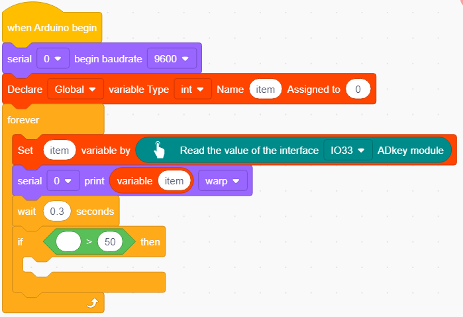The image size is (463, 317).
Task: Open the serial 0 dropdown in print block
Action: point(63,180)
